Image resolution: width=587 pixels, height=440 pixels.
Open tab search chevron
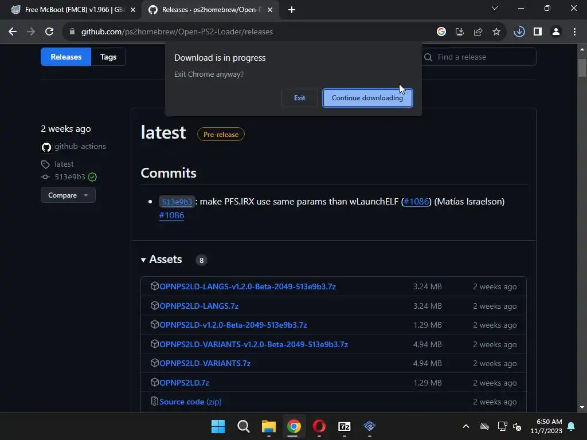495,8
